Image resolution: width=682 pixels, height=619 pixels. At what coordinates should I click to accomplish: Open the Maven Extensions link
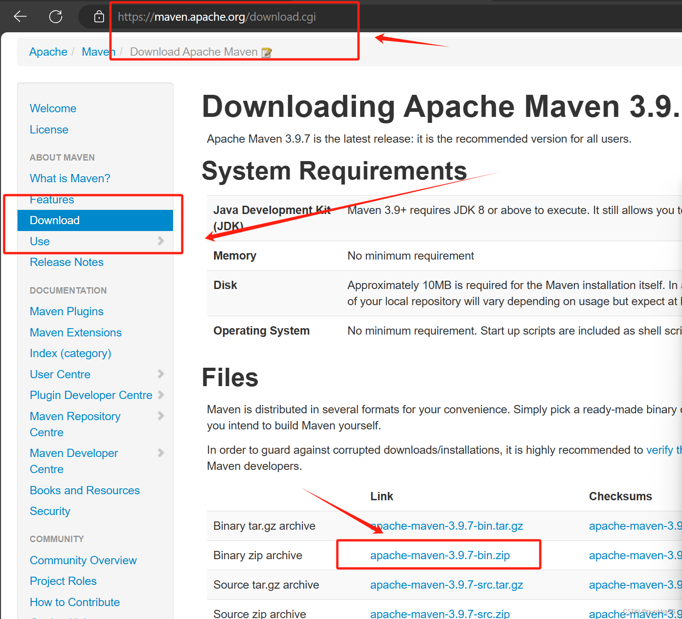coord(75,333)
